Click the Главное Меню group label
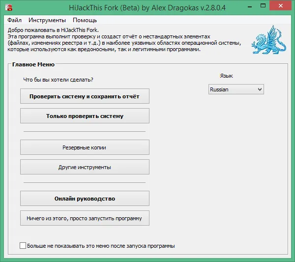295x262 pixels. click(x=33, y=64)
